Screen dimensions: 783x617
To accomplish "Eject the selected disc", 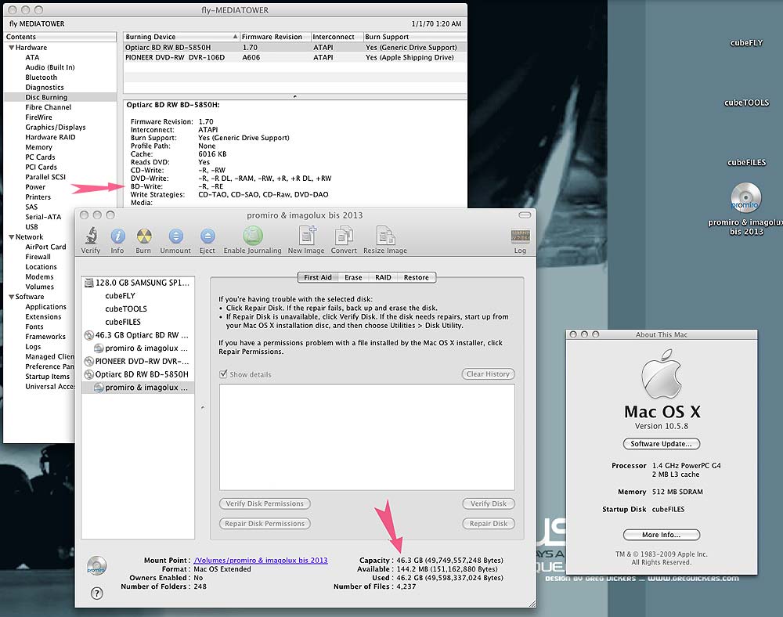I will pyautogui.click(x=207, y=236).
